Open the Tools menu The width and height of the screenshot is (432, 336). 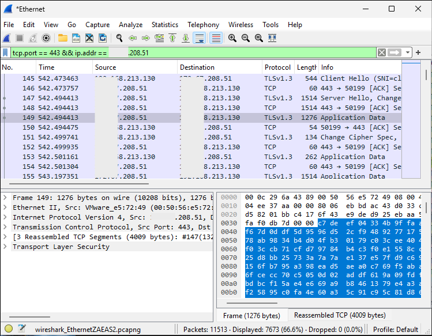[x=271, y=25]
